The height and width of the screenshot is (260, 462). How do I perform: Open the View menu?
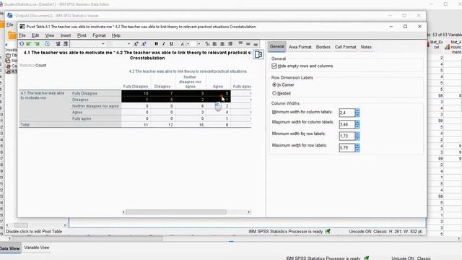pos(50,35)
